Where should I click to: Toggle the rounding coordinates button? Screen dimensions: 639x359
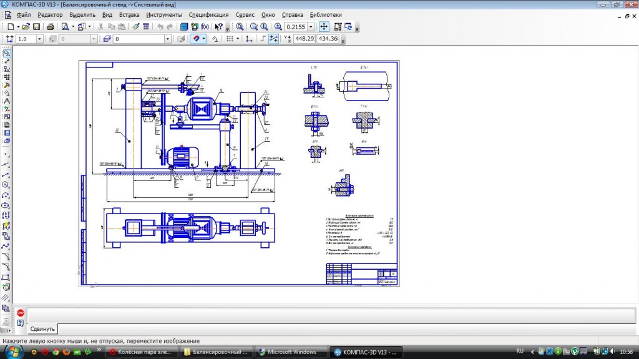click(274, 39)
